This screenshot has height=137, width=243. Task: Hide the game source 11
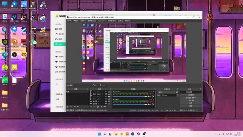coord(106,104)
